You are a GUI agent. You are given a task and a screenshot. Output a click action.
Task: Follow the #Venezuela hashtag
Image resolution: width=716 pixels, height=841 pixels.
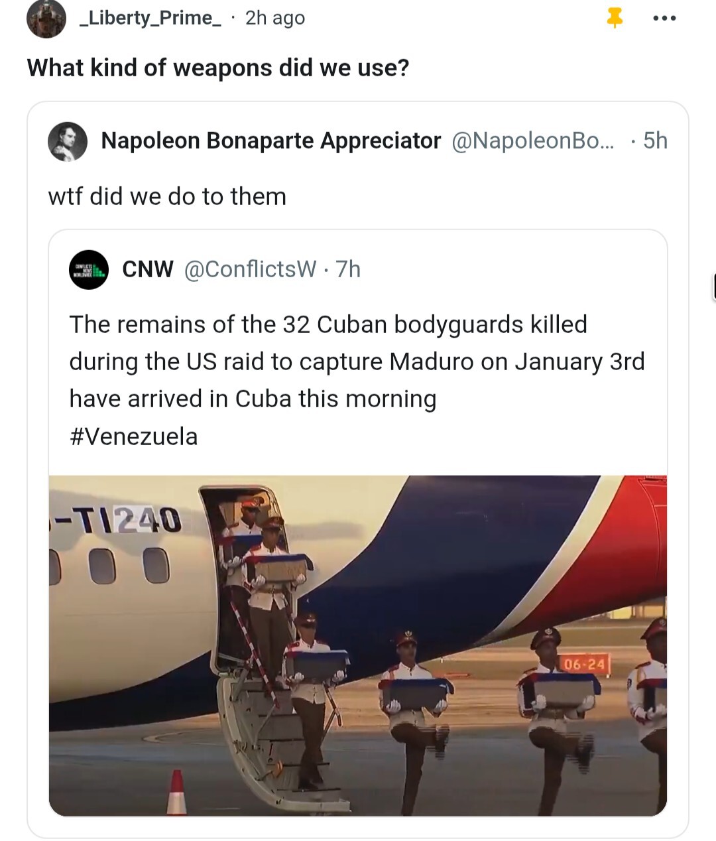click(133, 436)
